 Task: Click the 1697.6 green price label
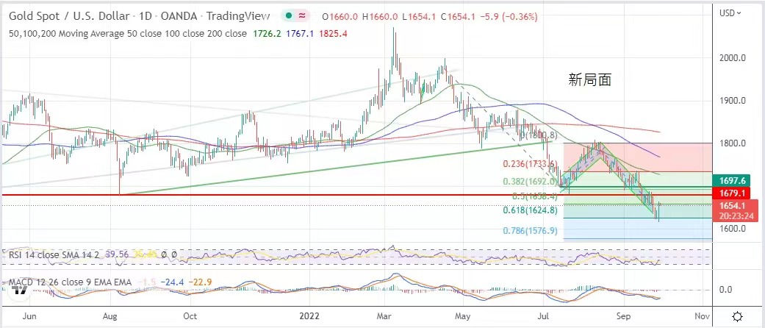coord(737,180)
